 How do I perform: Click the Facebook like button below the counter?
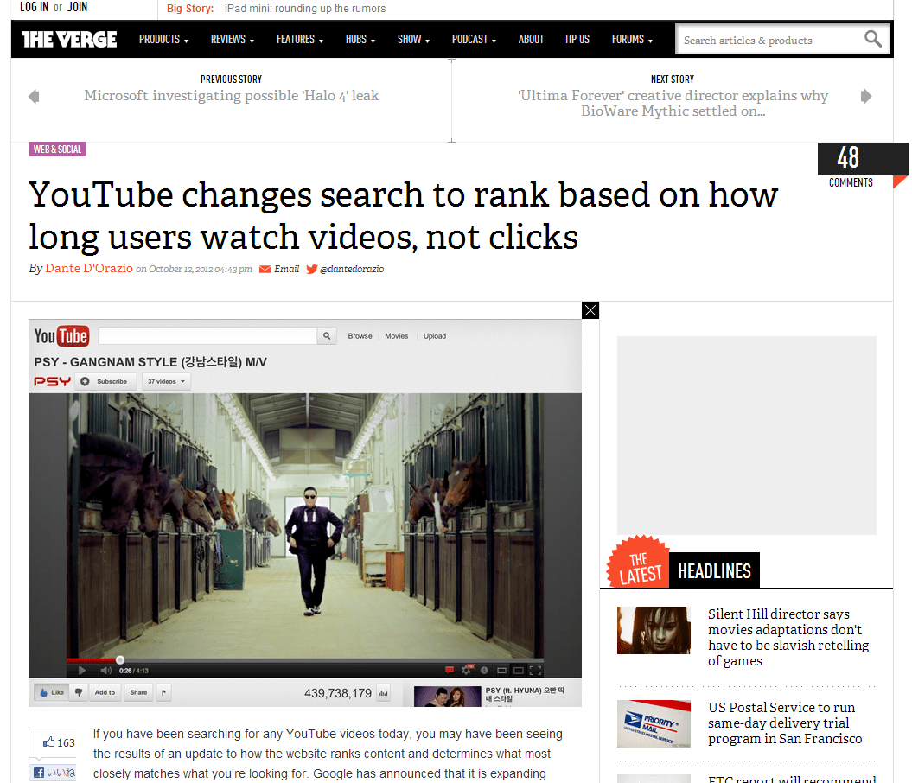(x=54, y=773)
